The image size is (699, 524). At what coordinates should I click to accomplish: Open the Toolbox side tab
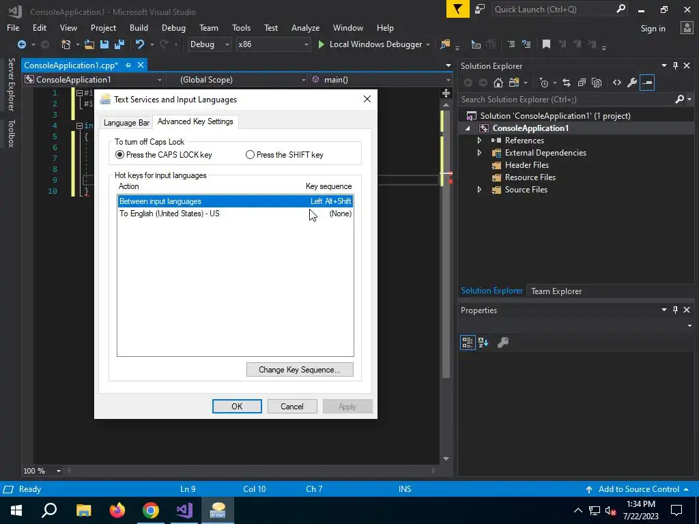11,133
